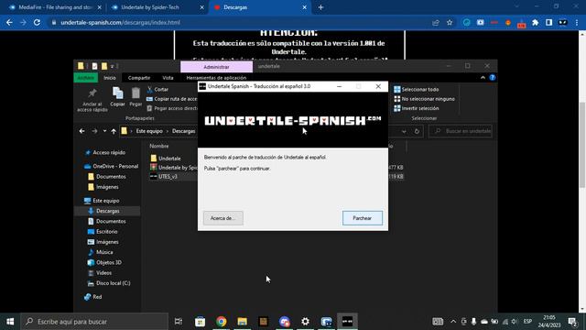Open Descargas in the sidebar

108,211
